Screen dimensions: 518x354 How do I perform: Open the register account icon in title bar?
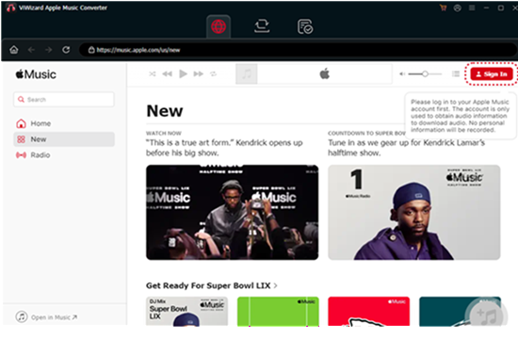tap(457, 8)
